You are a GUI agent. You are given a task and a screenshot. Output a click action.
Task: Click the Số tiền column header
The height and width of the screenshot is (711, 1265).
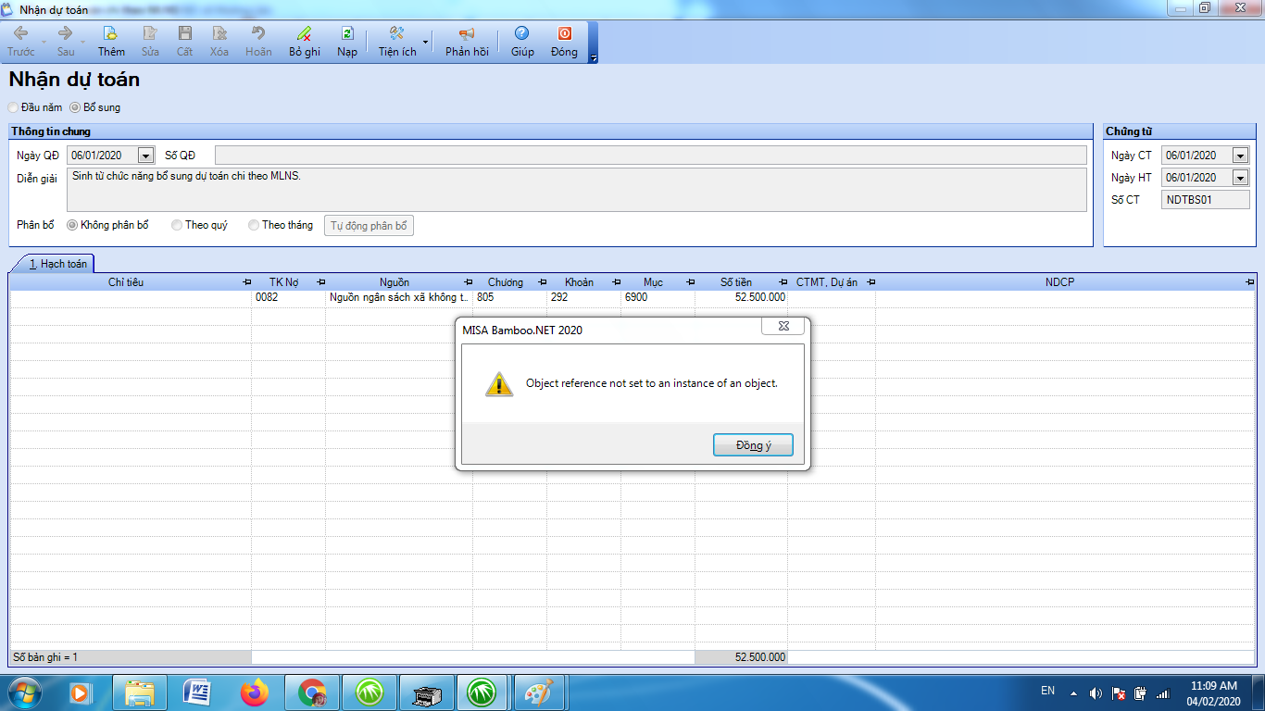click(x=736, y=282)
